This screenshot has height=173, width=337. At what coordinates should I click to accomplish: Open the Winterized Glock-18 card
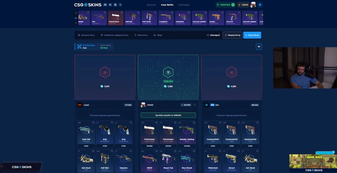click(213, 161)
